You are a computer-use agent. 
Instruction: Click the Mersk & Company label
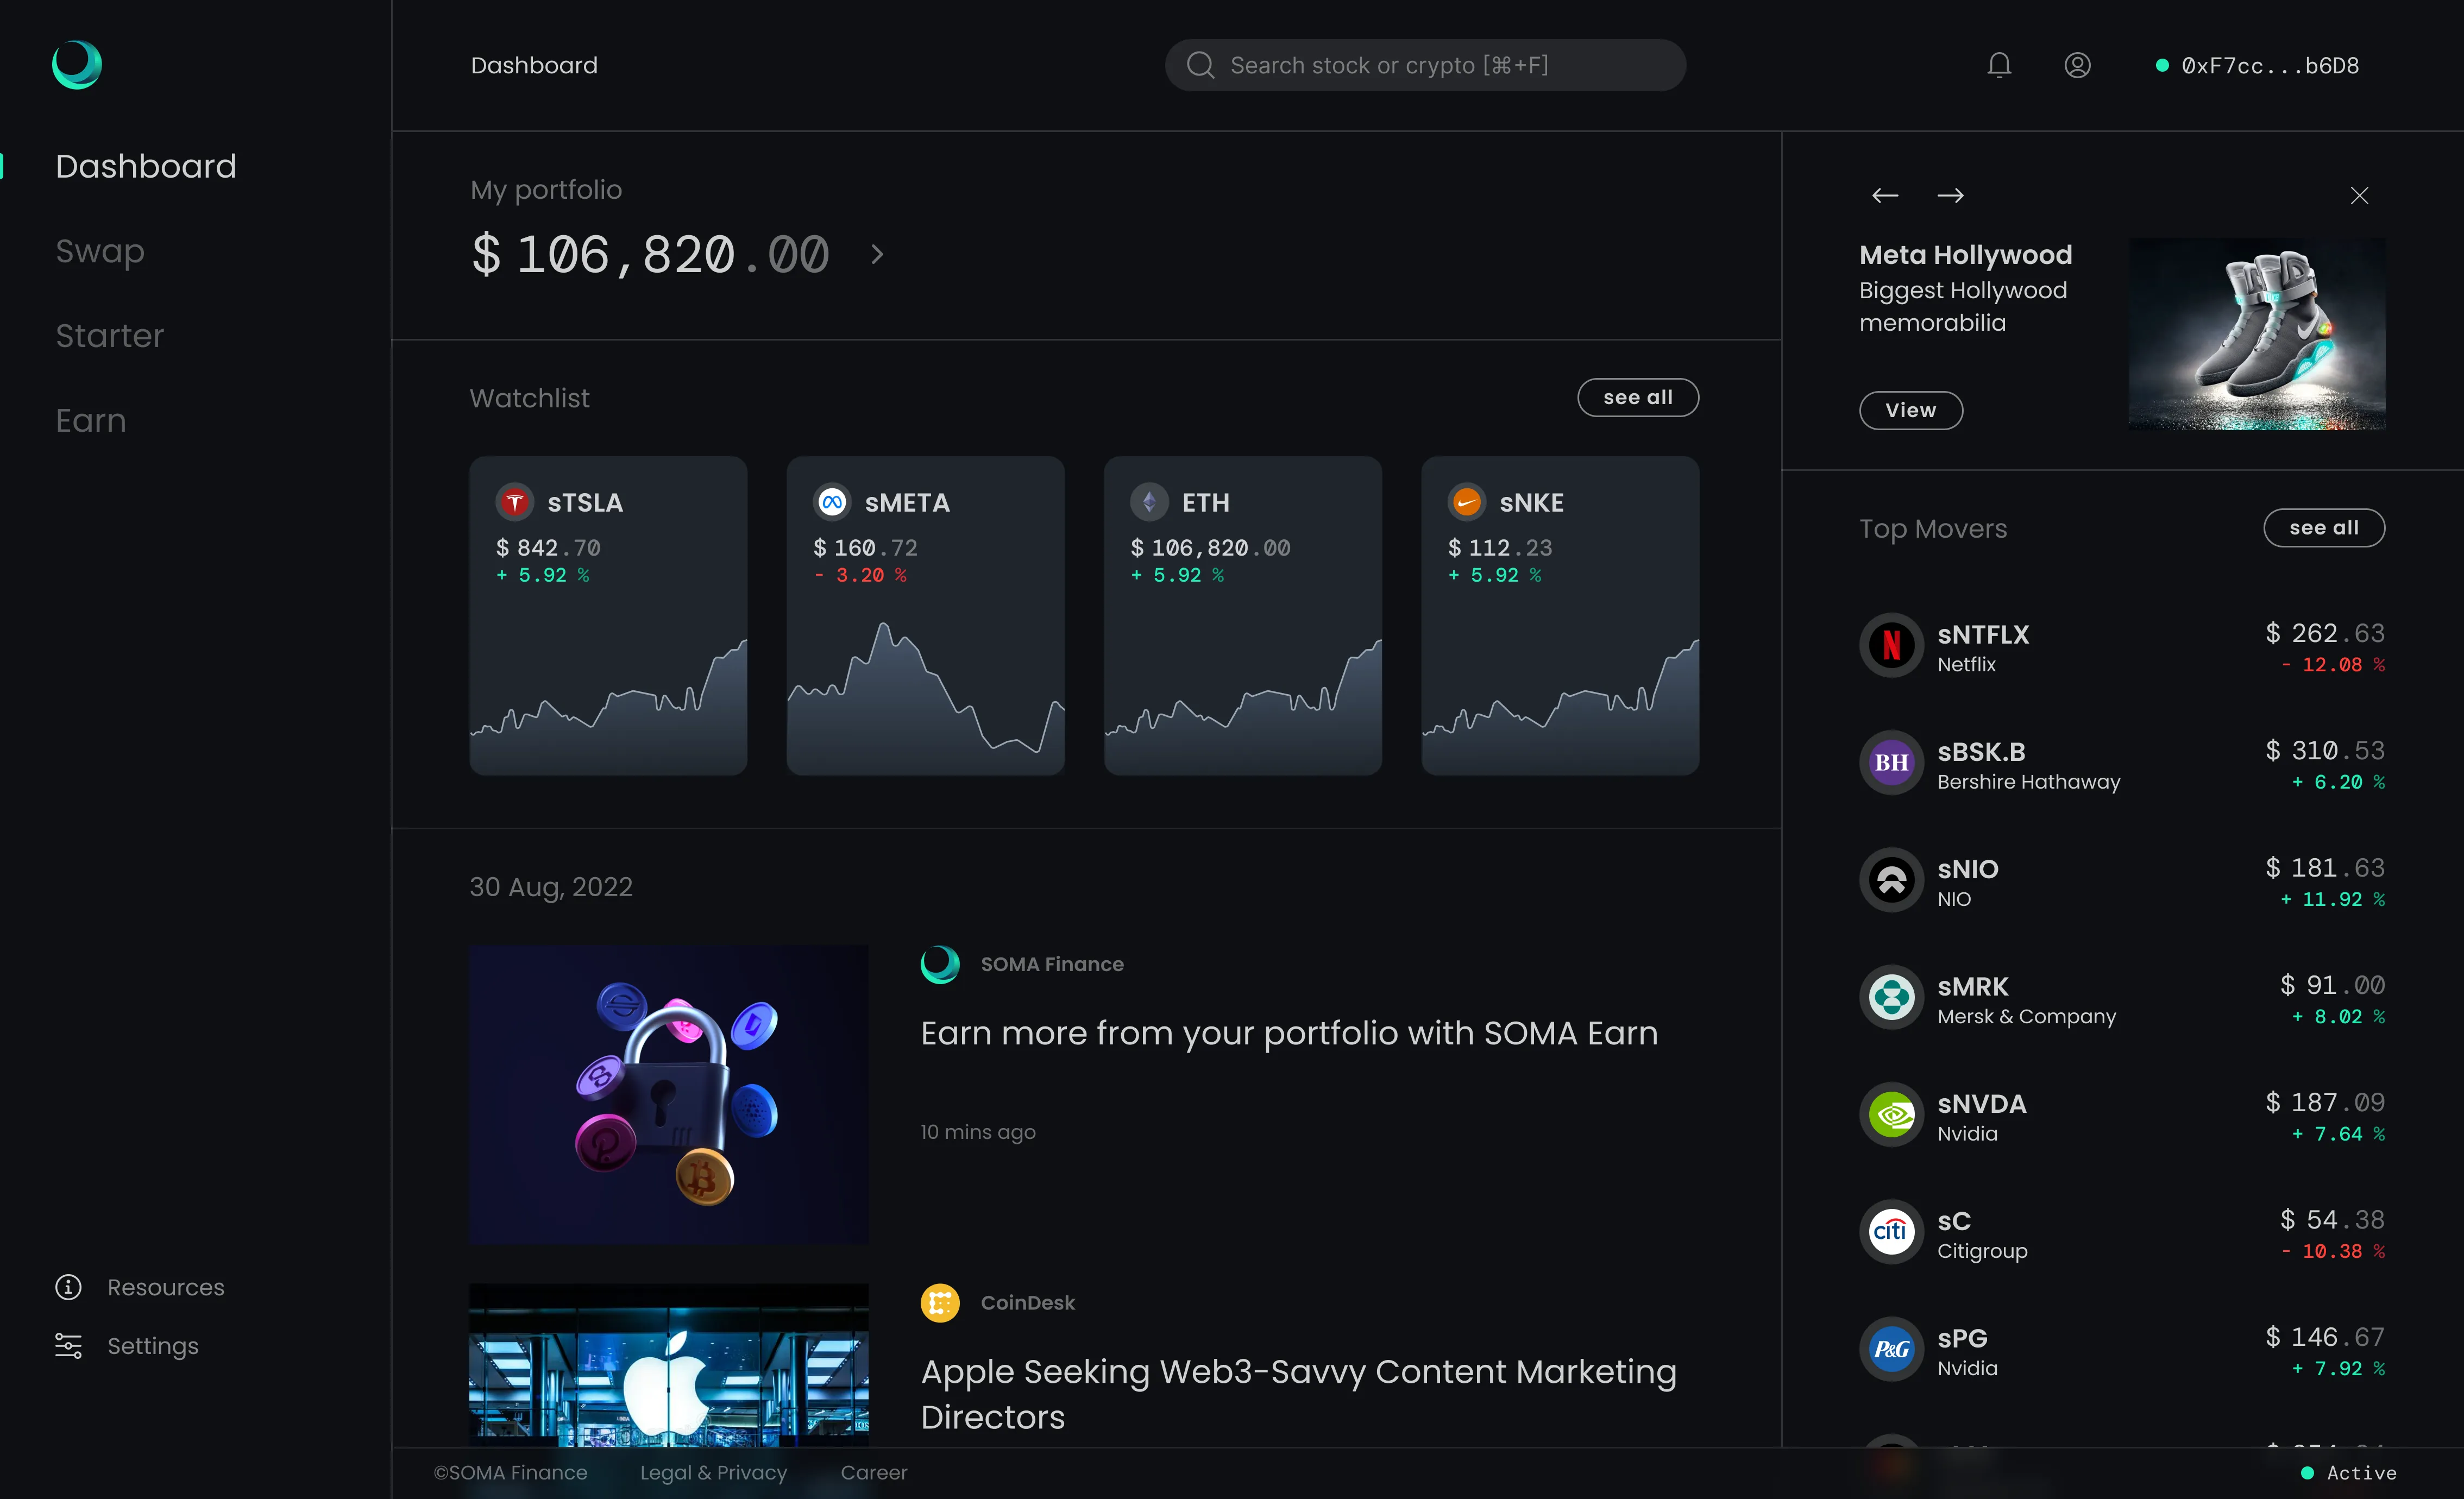coord(2026,1017)
